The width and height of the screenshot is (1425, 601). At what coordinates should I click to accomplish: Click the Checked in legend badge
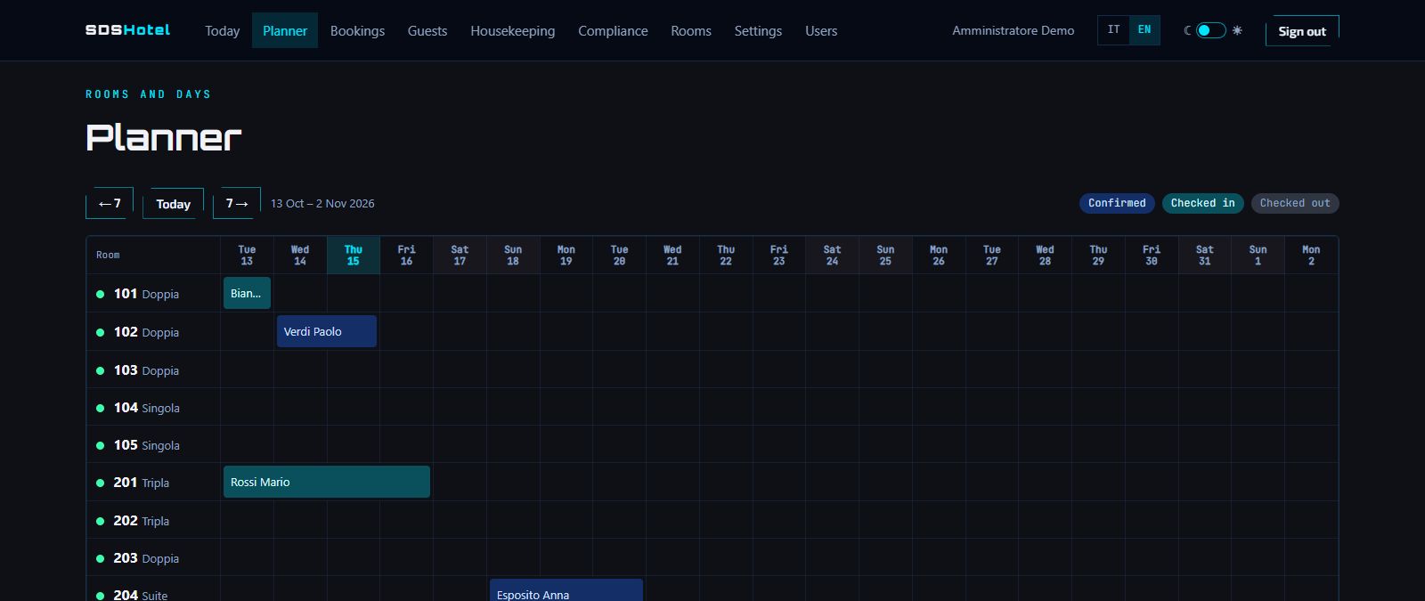click(x=1202, y=203)
